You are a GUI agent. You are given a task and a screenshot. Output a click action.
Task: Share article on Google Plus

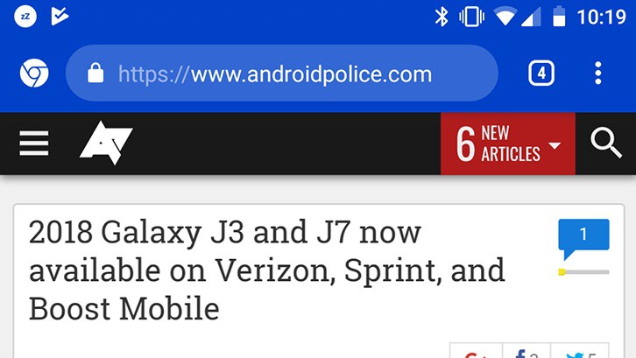(x=477, y=351)
